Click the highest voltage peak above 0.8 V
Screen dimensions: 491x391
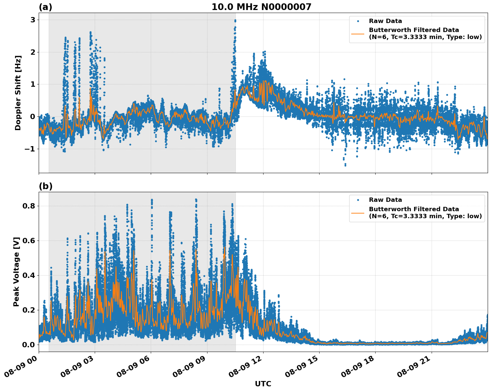coord(195,199)
